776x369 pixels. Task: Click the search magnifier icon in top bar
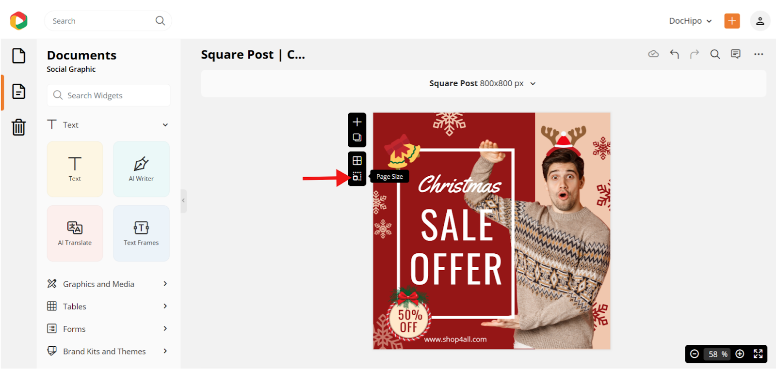pos(160,21)
